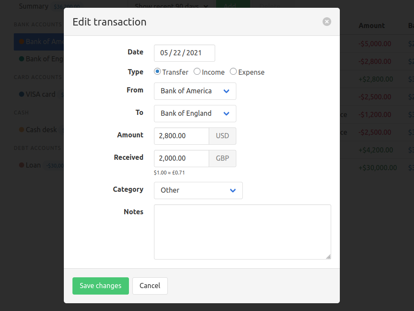The width and height of the screenshot is (414, 311).
Task: Select Bank of England account in sidebar
Action: (39, 59)
